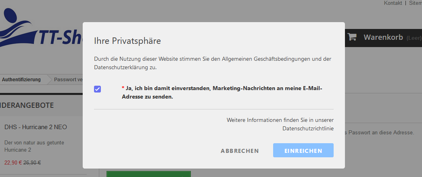Open the DHS - Hurricane 2 NEO product
This screenshot has width=422, height=177.
pyautogui.click(x=36, y=127)
